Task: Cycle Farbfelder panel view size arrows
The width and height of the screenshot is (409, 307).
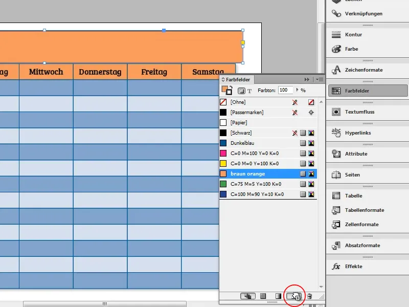Action: pyautogui.click(x=223, y=79)
